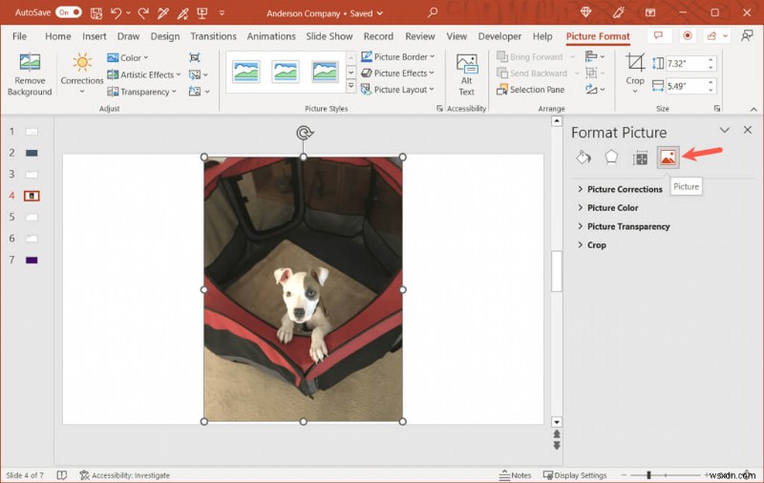
Task: Click the Remove Background tool
Action: (x=30, y=74)
